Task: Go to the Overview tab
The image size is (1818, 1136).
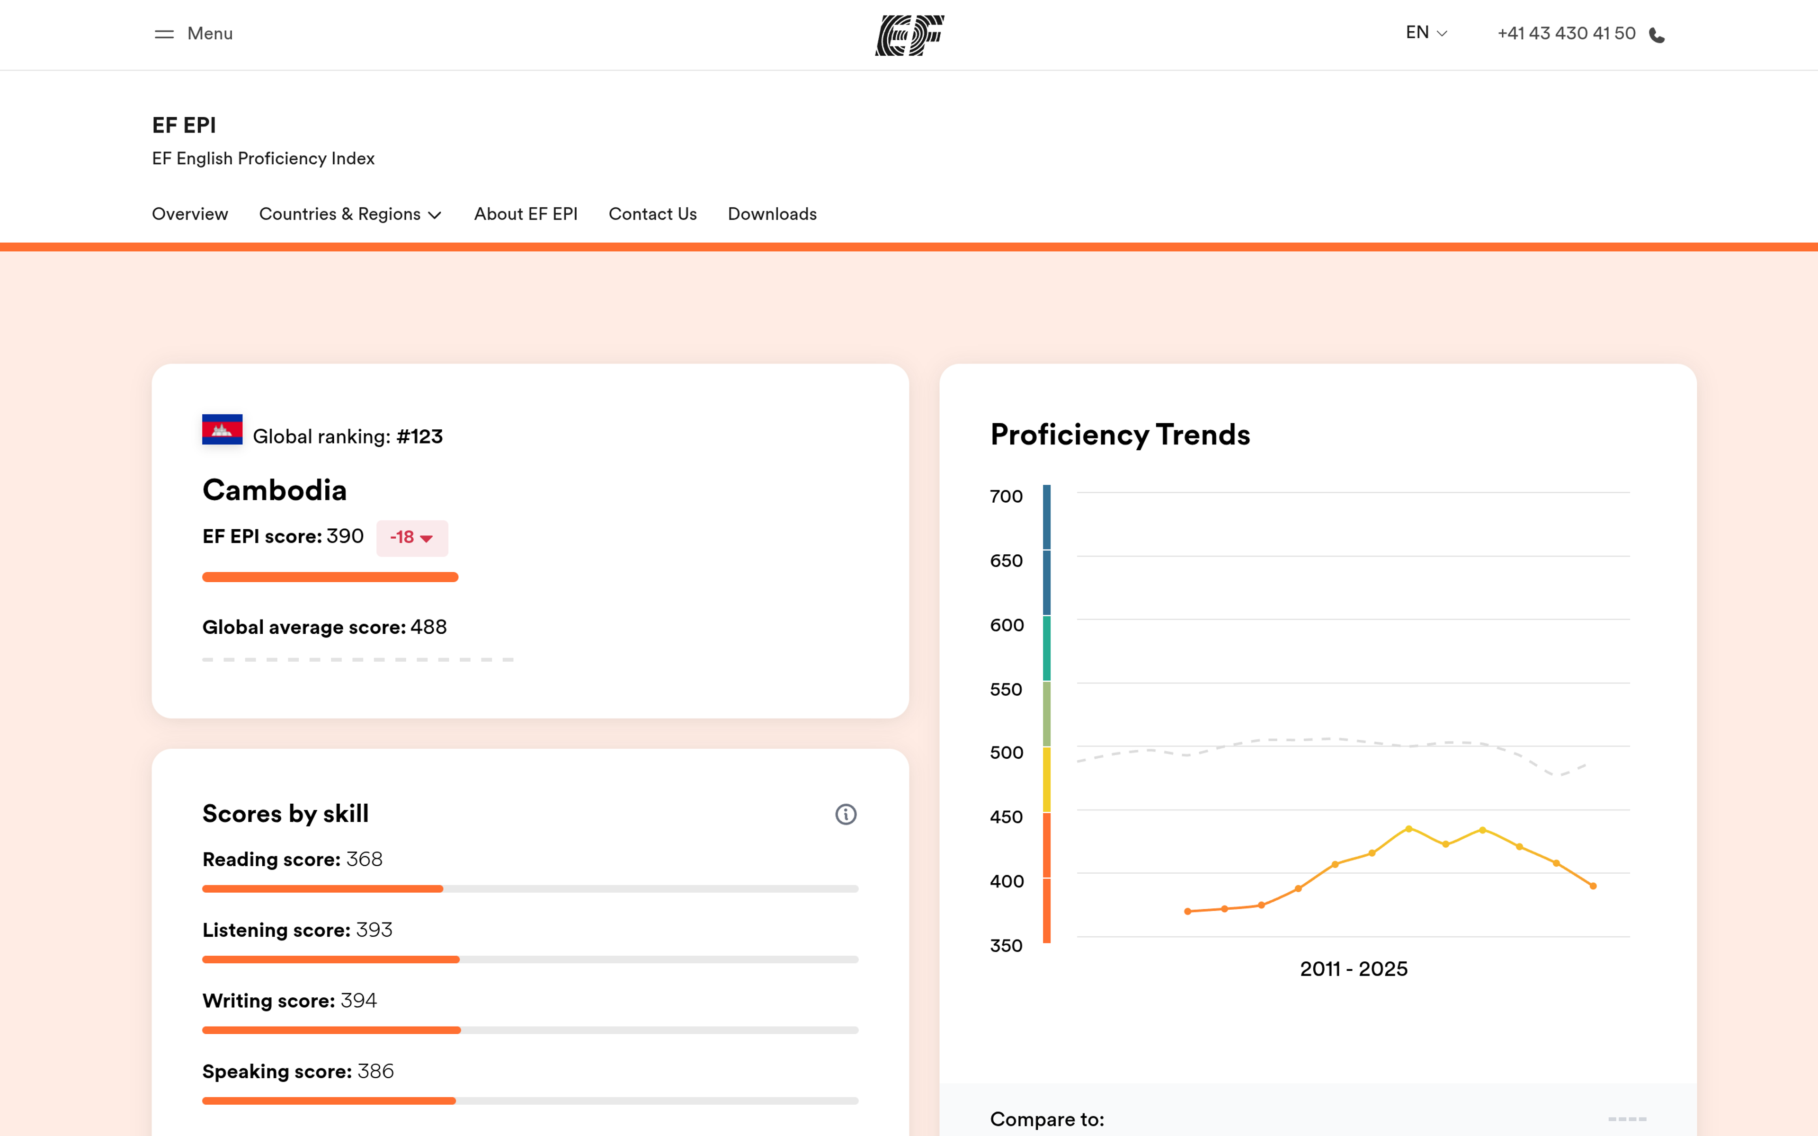Action: (x=190, y=214)
